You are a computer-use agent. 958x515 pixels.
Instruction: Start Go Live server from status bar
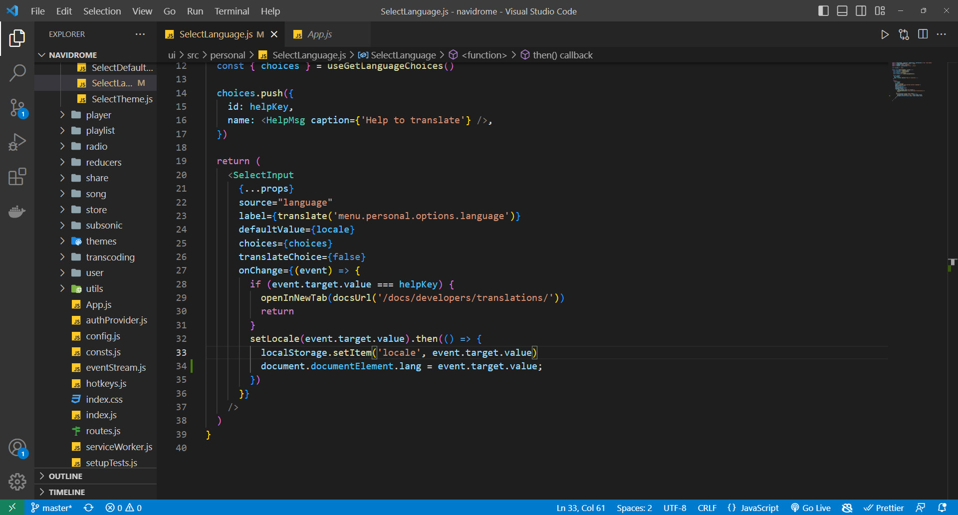tap(811, 508)
